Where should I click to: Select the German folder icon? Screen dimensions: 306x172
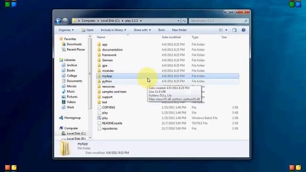99,60
